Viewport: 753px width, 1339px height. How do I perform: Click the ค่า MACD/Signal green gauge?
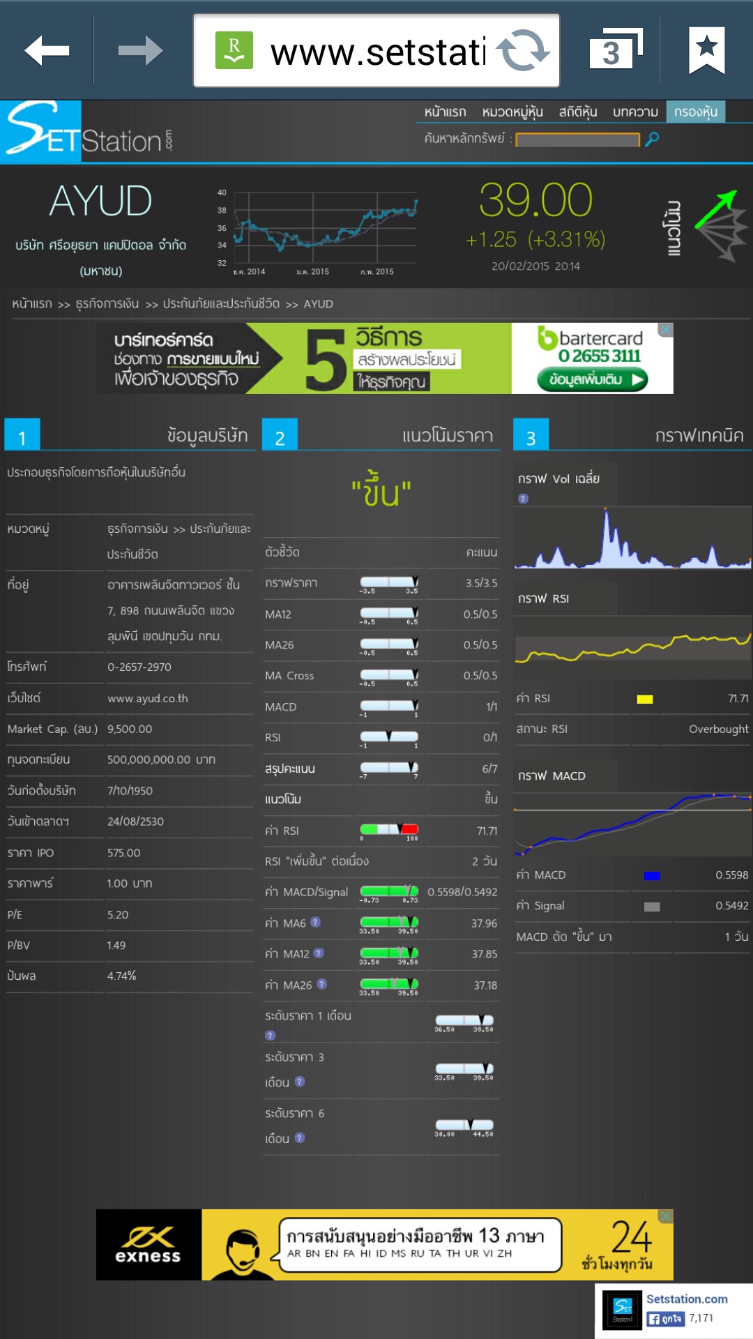pyautogui.click(x=389, y=893)
